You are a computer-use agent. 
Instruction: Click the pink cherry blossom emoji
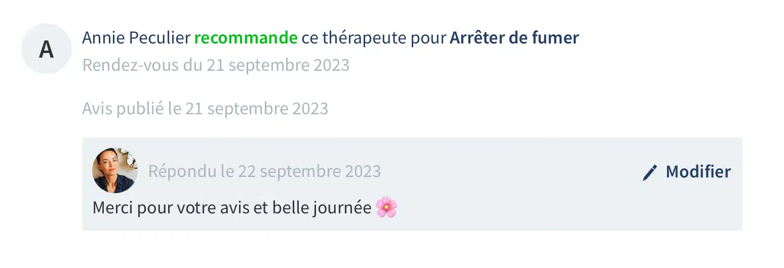(386, 207)
